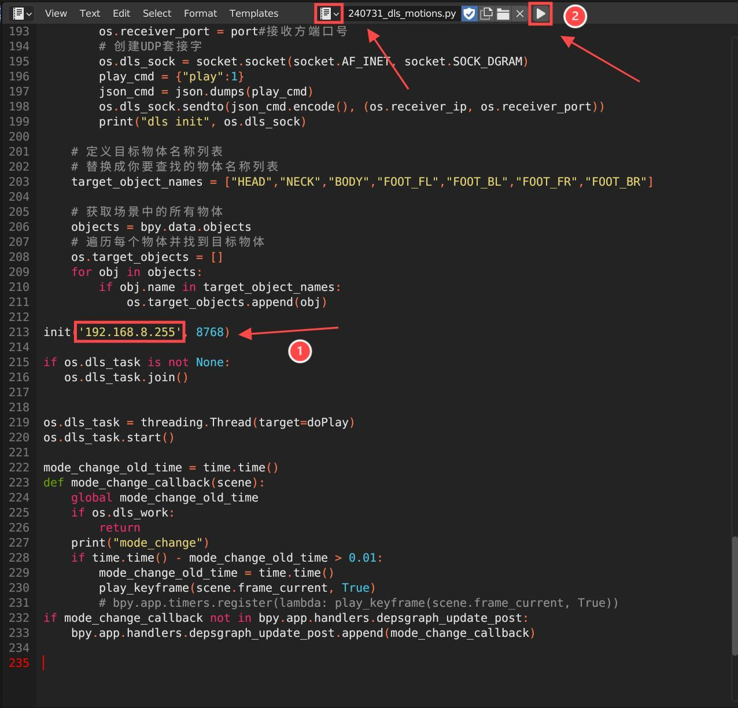
Task: Open the View menu
Action: 56,13
